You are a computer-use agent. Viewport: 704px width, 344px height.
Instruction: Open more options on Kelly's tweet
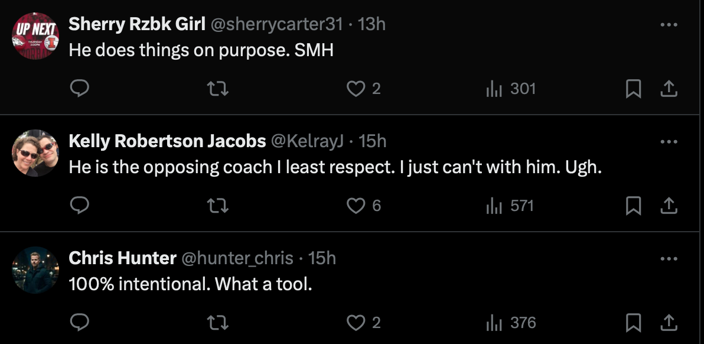pos(668,142)
